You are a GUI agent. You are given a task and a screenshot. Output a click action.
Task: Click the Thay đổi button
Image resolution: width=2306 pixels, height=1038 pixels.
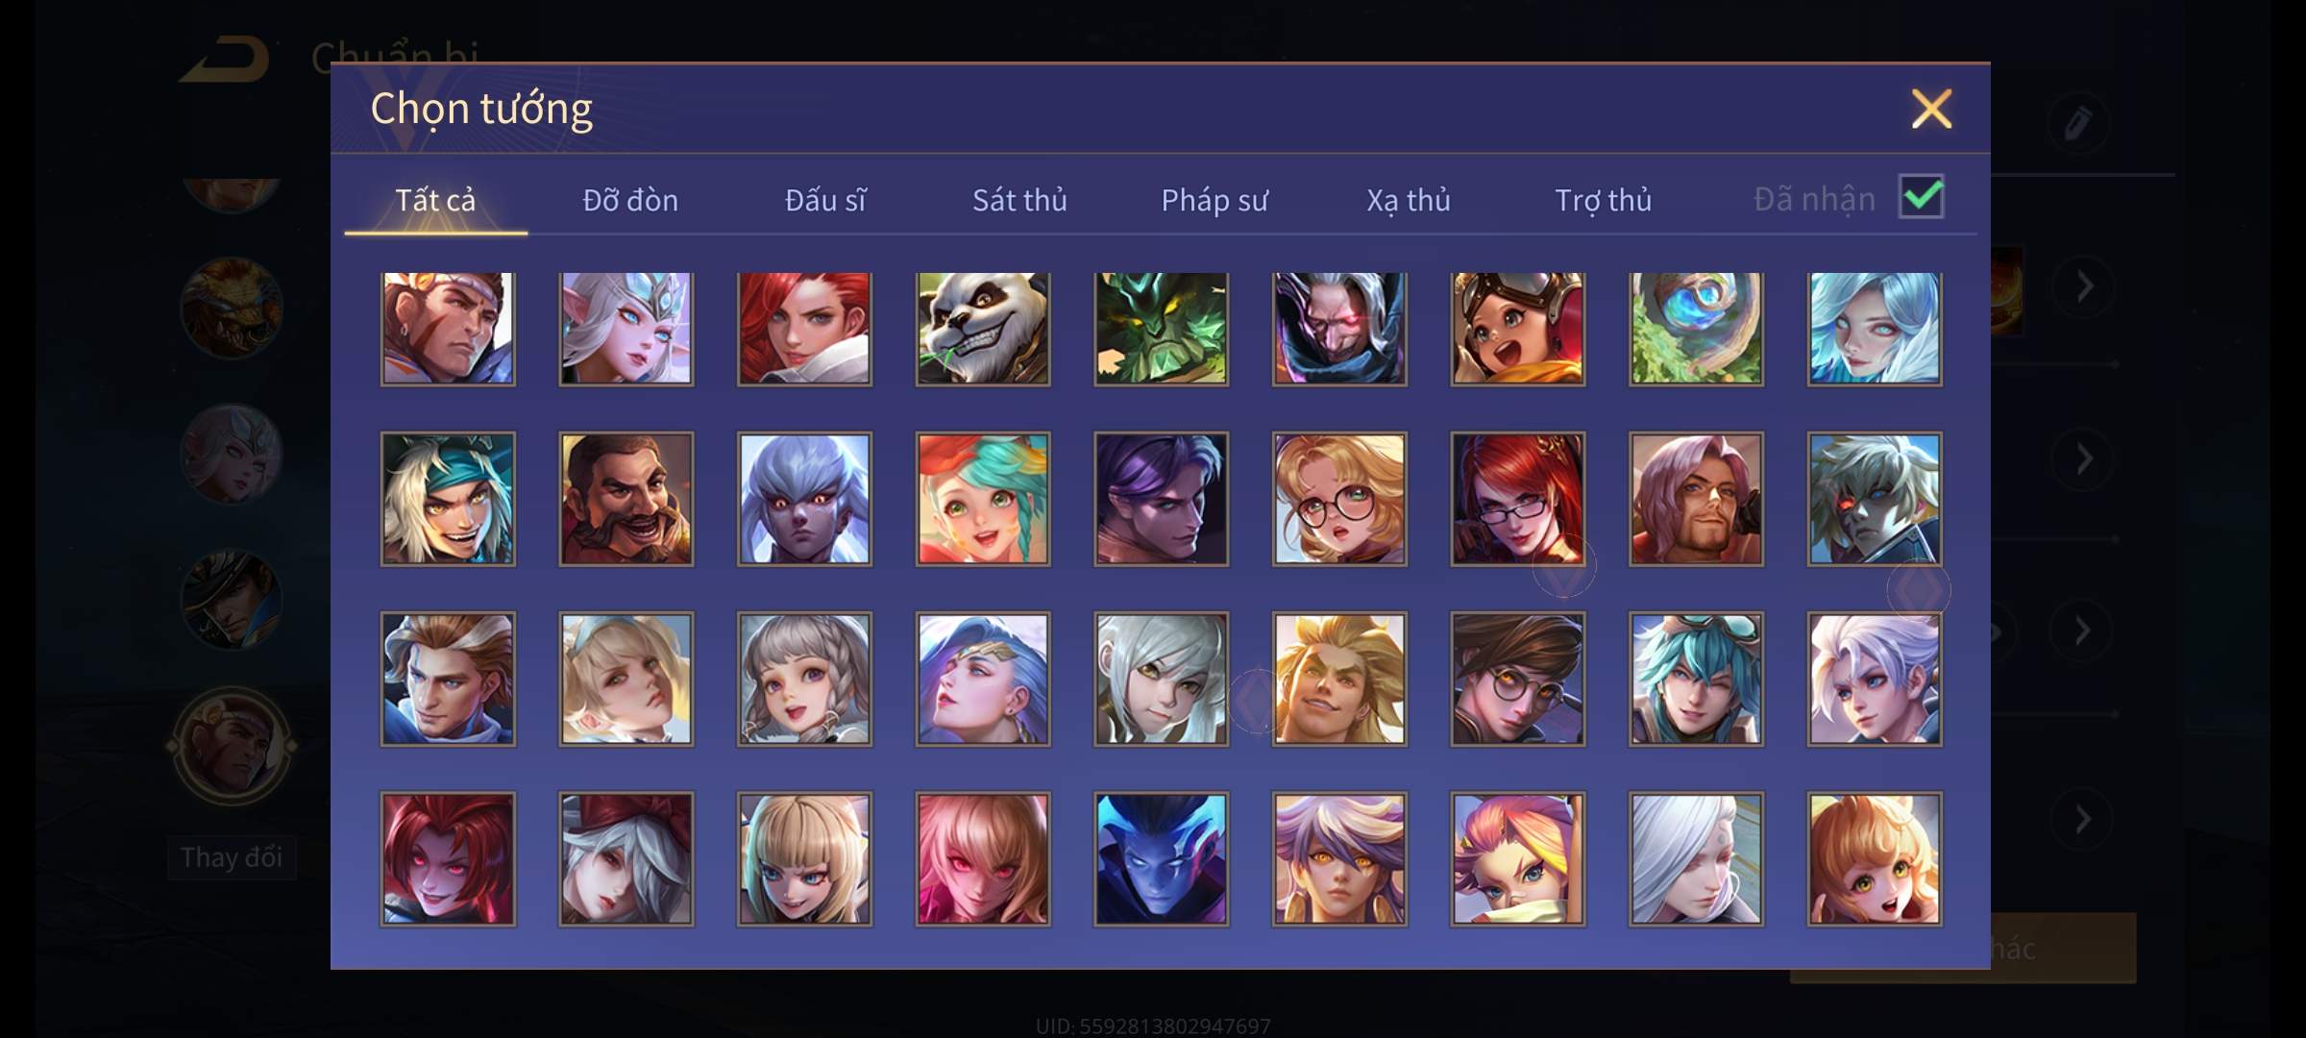pyautogui.click(x=232, y=857)
